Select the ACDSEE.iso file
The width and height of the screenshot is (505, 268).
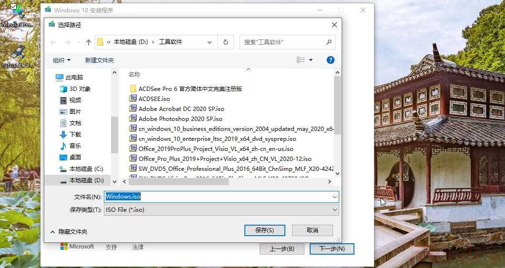154,99
